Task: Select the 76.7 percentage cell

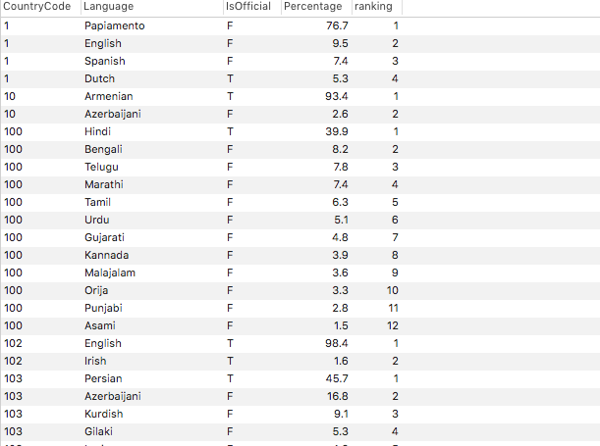Action: point(336,25)
